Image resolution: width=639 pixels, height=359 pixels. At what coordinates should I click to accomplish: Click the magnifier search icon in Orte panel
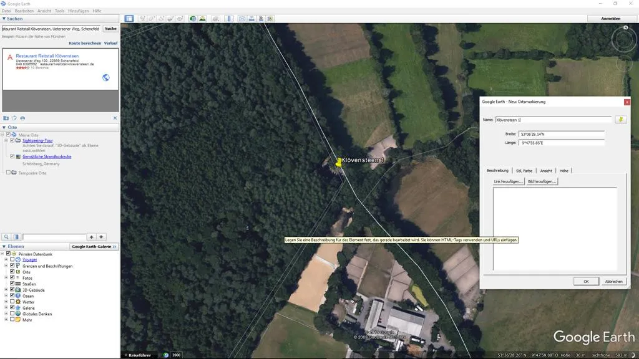pyautogui.click(x=6, y=237)
